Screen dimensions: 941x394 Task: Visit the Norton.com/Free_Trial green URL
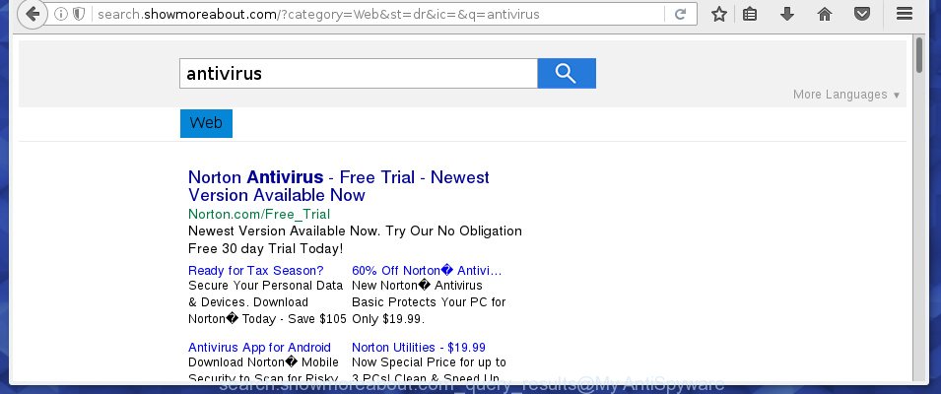259,214
